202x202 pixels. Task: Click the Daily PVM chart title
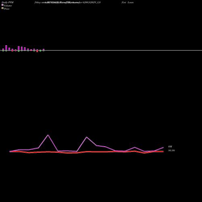click(x=8, y=2)
